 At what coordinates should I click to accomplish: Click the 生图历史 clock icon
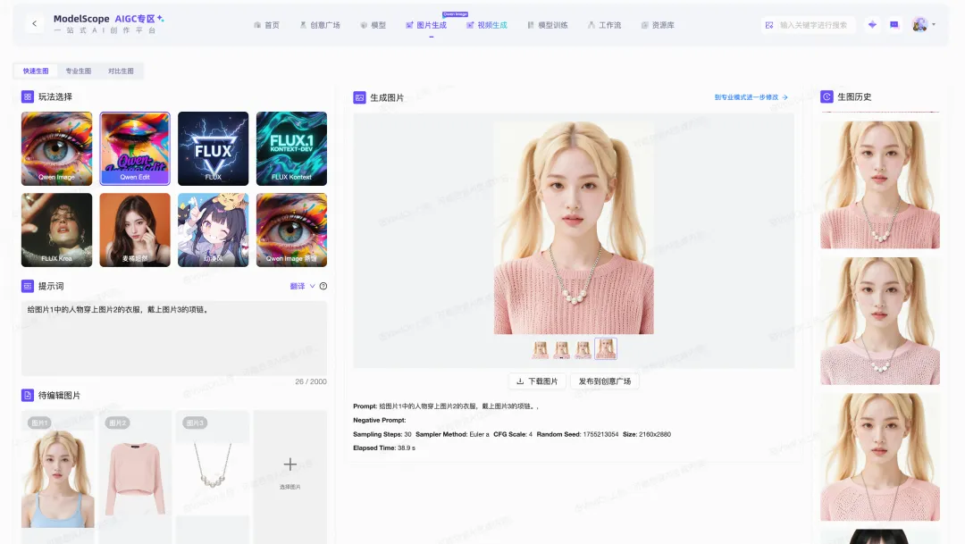click(x=827, y=96)
